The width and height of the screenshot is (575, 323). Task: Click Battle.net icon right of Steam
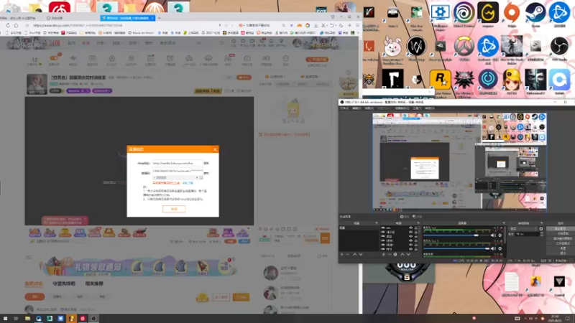pyautogui.click(x=559, y=13)
